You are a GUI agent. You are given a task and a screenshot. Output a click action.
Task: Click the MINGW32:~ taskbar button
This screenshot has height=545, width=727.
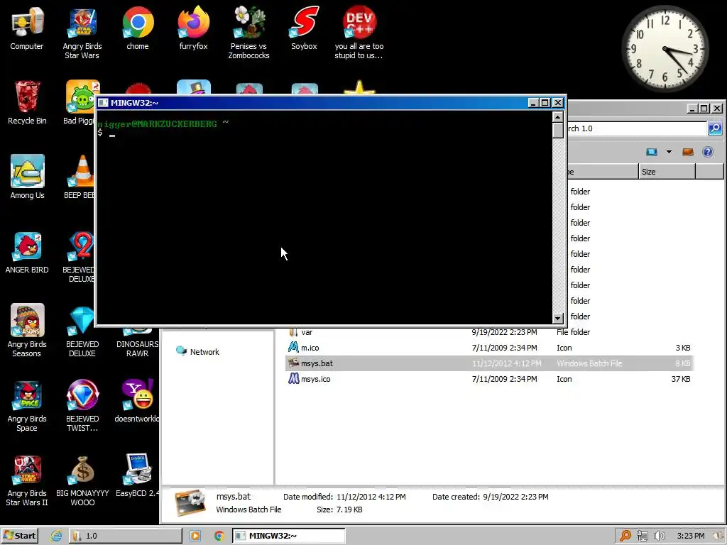(289, 536)
